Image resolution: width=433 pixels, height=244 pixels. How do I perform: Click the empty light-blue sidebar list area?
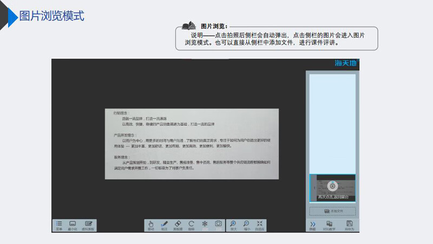coord(332,124)
